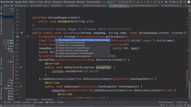Choose Create enum 'FirebaseStorage'
The image size is (191, 107).
pyautogui.click(x=83, y=45)
